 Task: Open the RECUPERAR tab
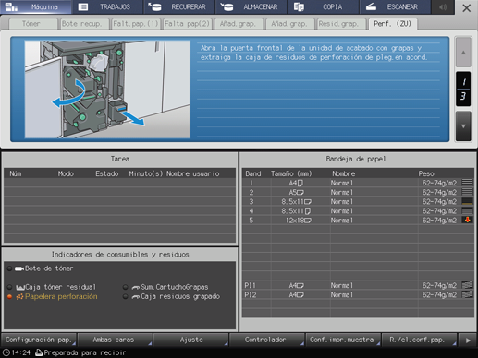[x=179, y=6]
